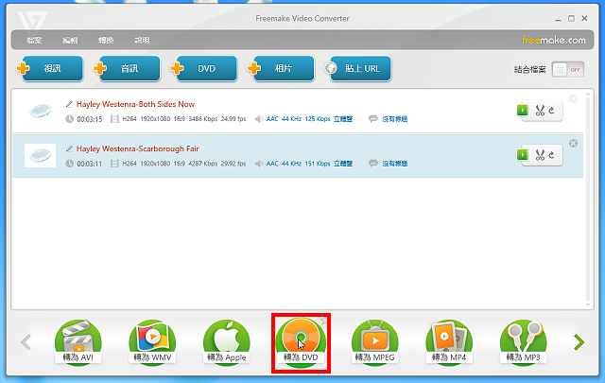Play the Scarborough Fair video preview
605x383 pixels.
(523, 155)
